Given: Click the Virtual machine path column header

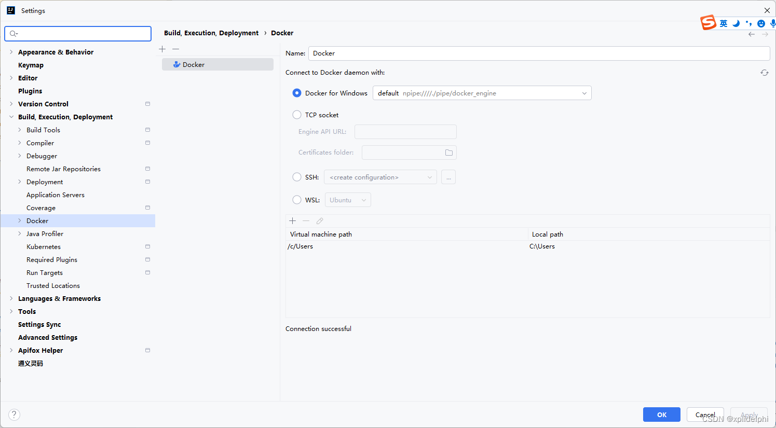Looking at the screenshot, I should (x=406, y=234).
